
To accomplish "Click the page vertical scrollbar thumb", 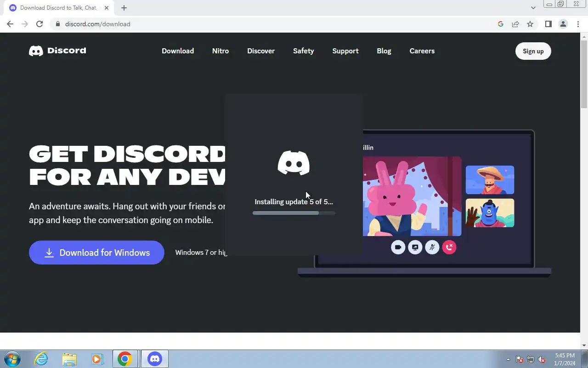I will tap(584, 74).
